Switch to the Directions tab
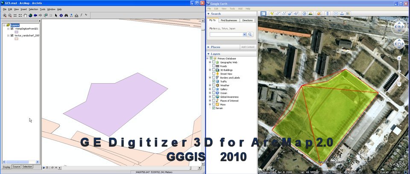 pyautogui.click(x=247, y=20)
